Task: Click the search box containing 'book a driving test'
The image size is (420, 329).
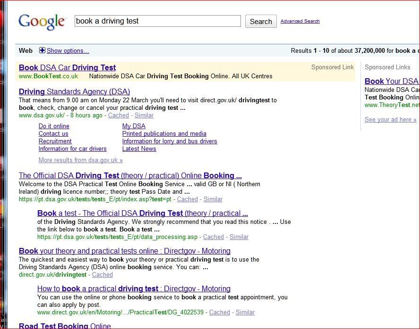Action: click(x=157, y=21)
